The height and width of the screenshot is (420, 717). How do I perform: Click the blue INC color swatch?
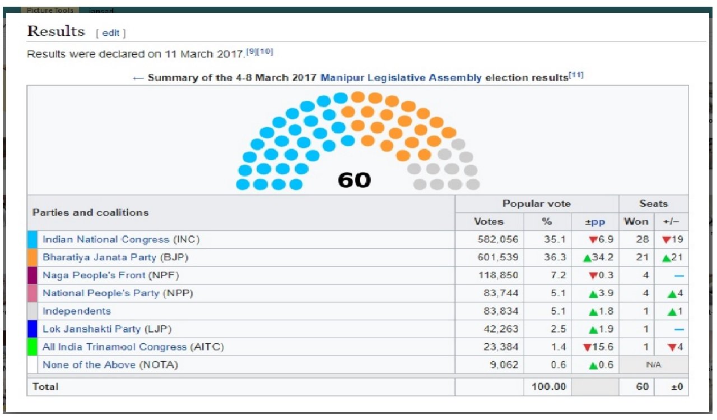click(32, 240)
